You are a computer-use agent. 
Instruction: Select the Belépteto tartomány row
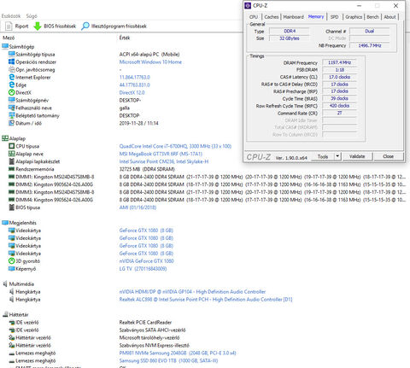point(38,115)
